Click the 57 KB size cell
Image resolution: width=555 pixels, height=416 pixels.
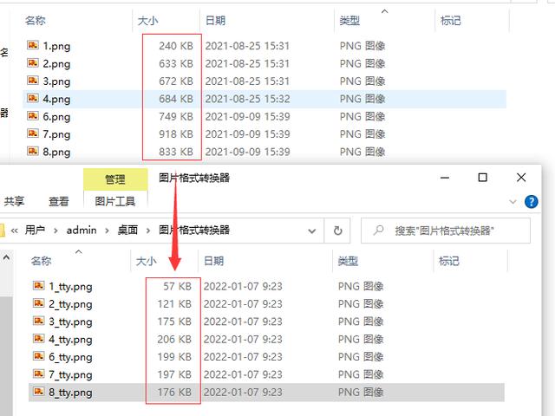(177, 286)
